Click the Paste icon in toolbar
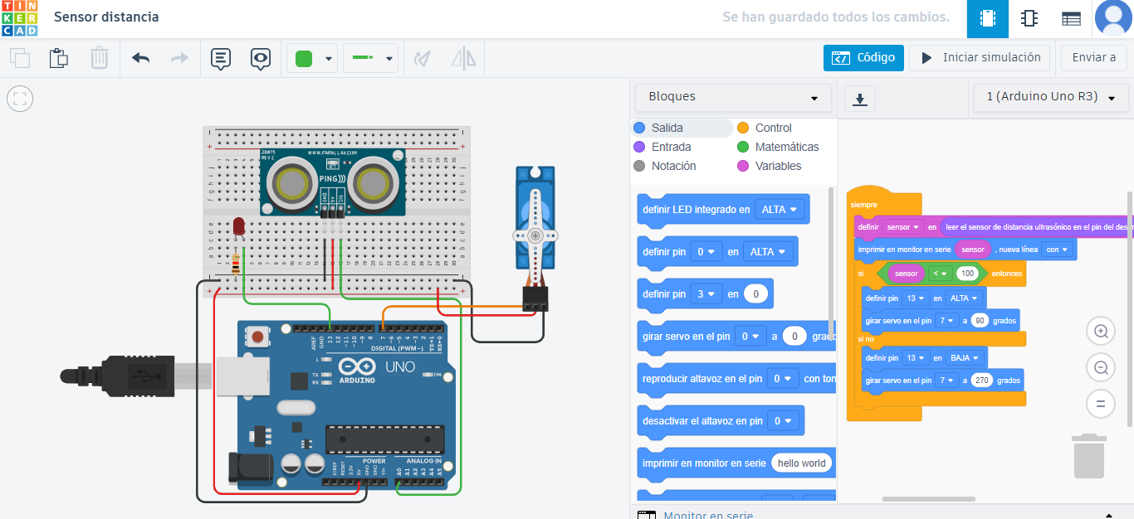 (x=59, y=58)
